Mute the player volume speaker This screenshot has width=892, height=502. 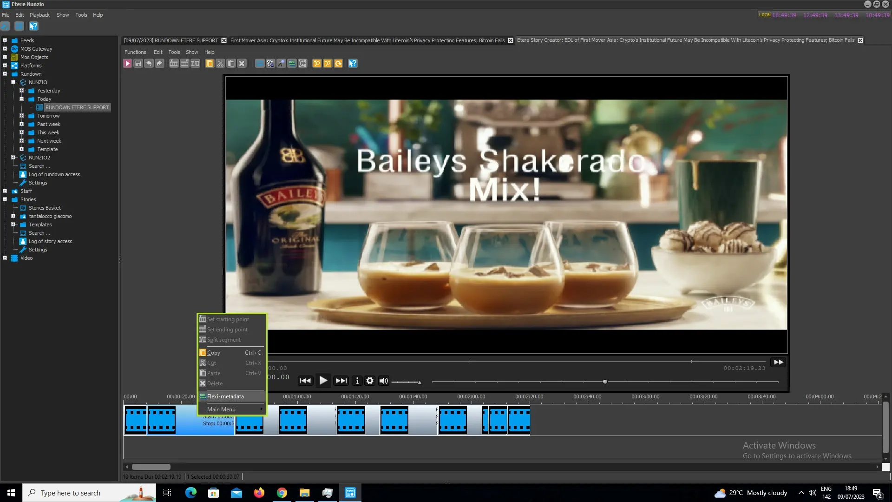click(x=383, y=381)
